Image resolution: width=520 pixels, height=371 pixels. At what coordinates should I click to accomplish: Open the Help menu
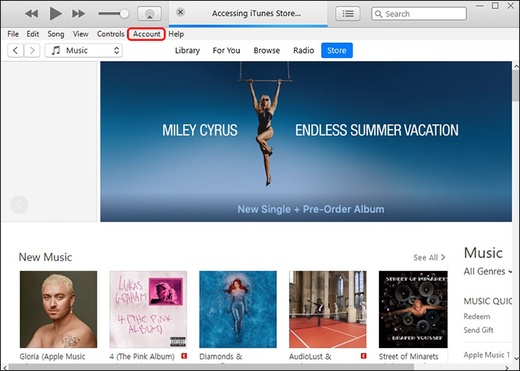(176, 34)
